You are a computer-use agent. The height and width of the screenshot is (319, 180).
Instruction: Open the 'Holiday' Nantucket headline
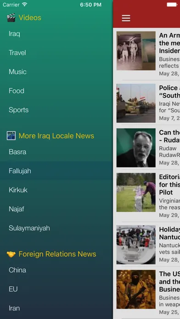pyautogui.click(x=169, y=233)
